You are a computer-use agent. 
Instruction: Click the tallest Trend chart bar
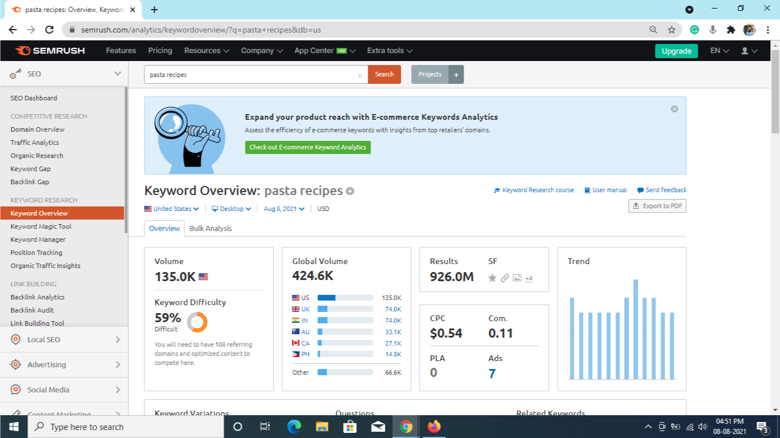pos(635,329)
